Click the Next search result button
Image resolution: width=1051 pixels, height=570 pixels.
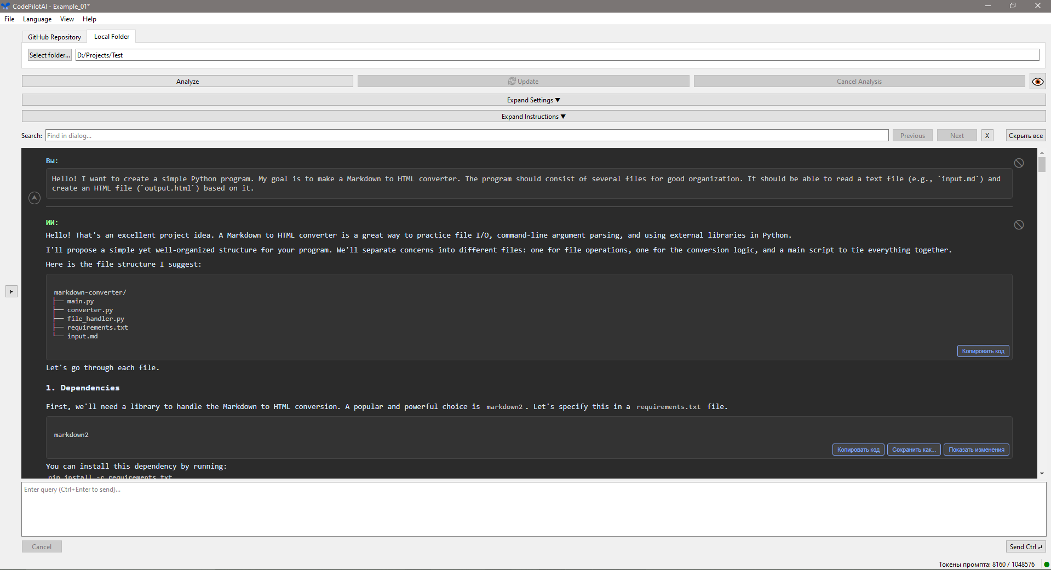(x=957, y=136)
